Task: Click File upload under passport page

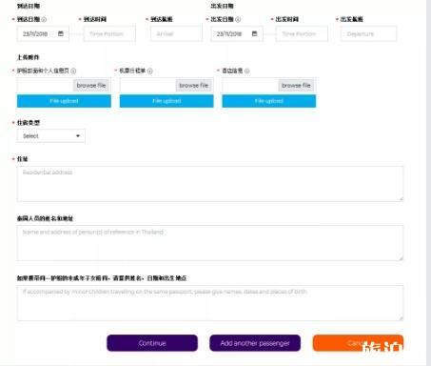Action: tap(64, 101)
